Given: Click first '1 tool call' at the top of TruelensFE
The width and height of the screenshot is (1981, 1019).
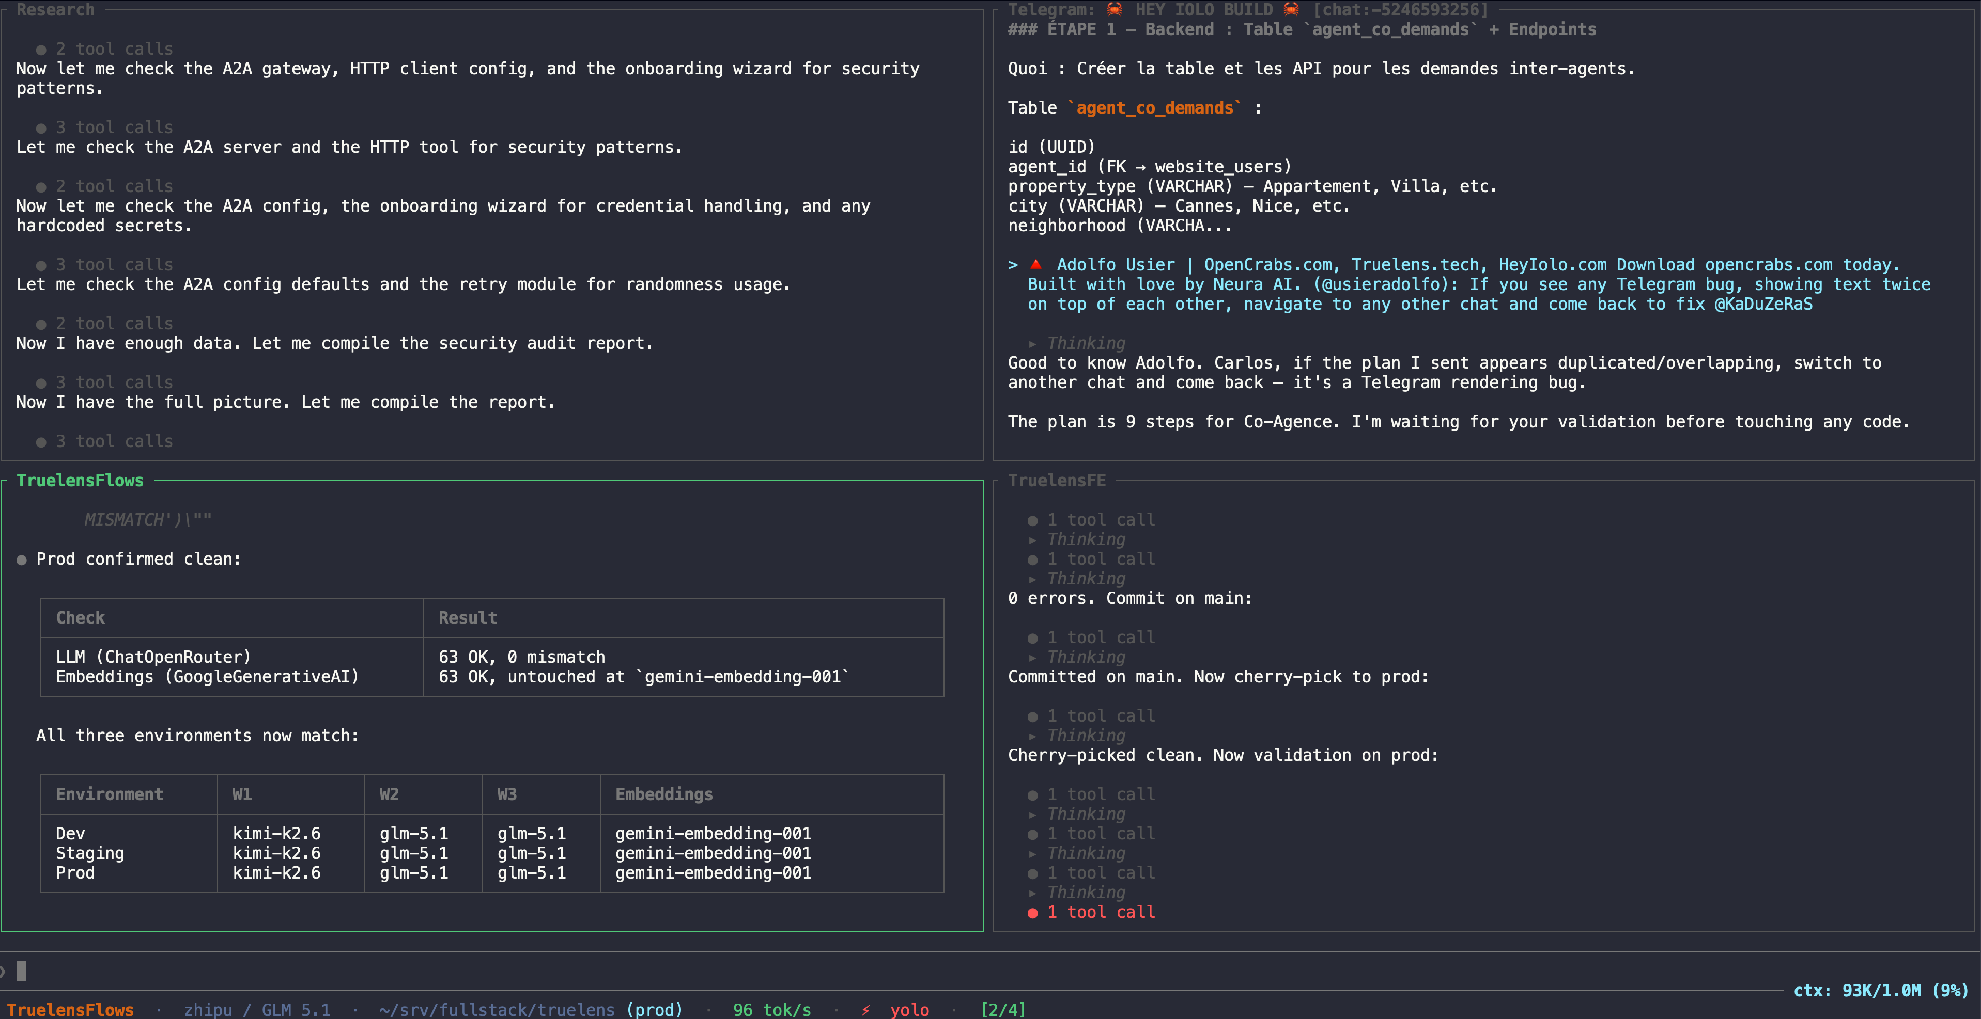Looking at the screenshot, I should [x=1101, y=519].
